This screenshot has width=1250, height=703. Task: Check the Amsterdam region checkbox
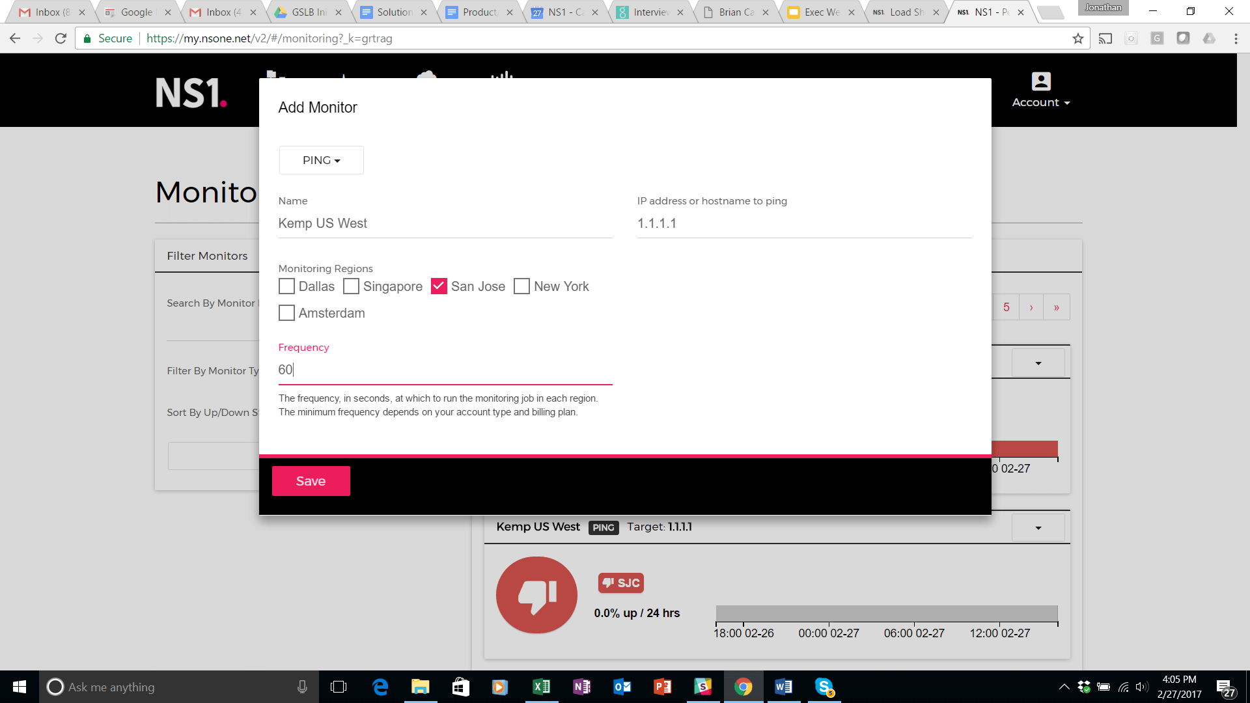(x=286, y=313)
